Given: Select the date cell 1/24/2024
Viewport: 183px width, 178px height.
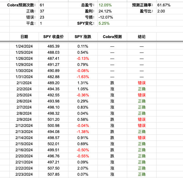Looking at the screenshot, I should tap(24, 46).
